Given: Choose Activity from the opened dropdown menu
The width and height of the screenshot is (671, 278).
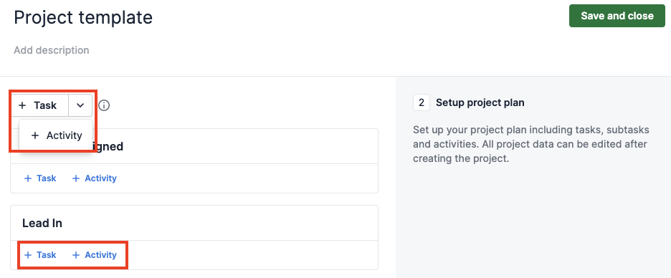Looking at the screenshot, I should point(56,135).
